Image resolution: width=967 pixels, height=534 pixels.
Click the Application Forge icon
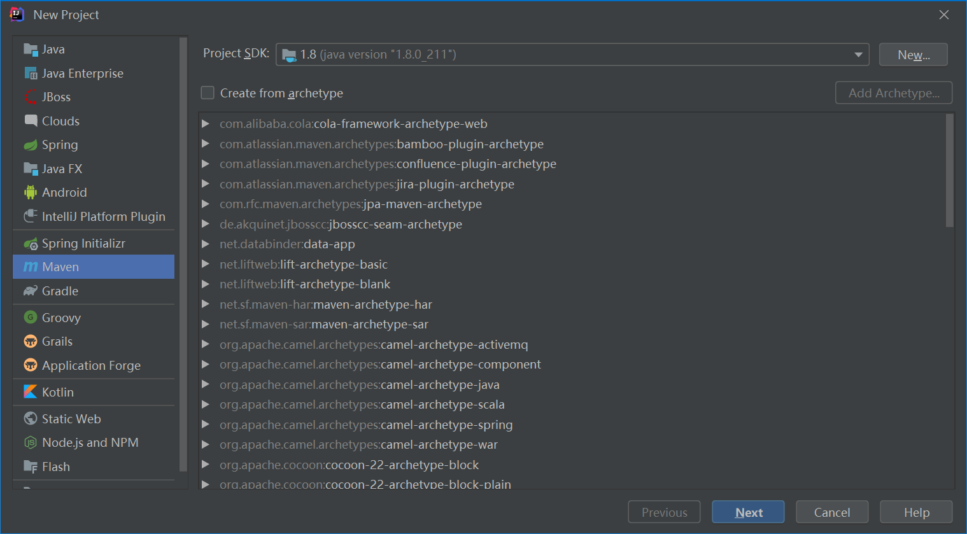31,365
